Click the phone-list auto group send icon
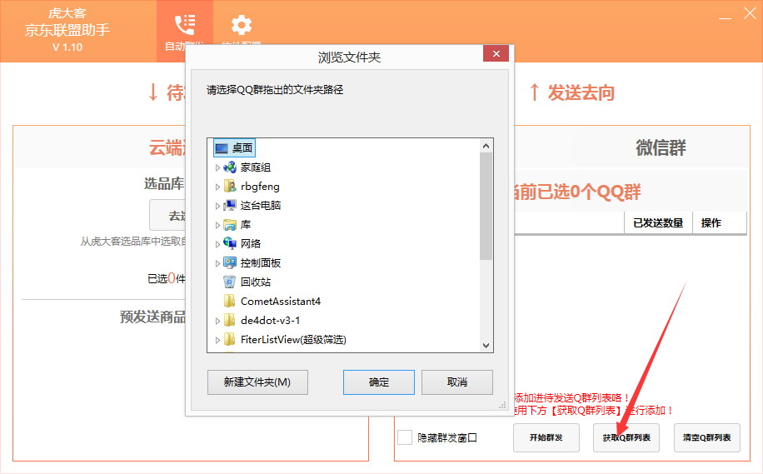The width and height of the screenshot is (763, 474). (184, 25)
